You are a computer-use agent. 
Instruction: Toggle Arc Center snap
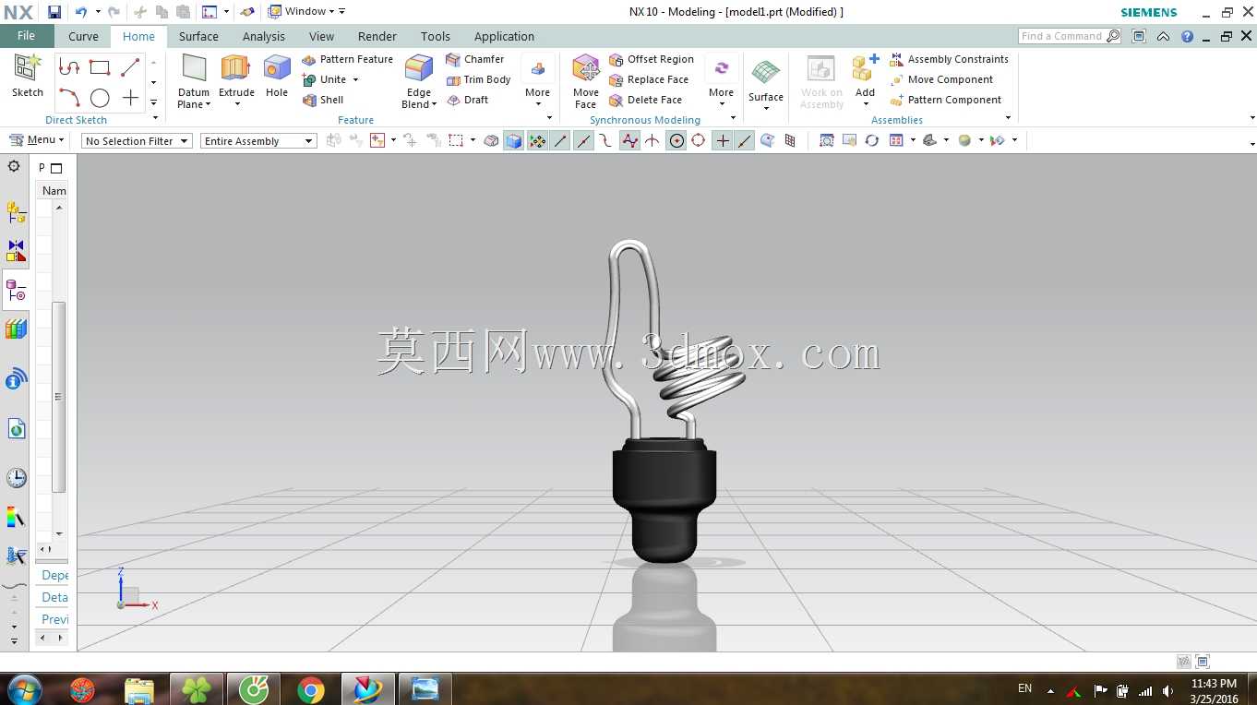(x=676, y=141)
